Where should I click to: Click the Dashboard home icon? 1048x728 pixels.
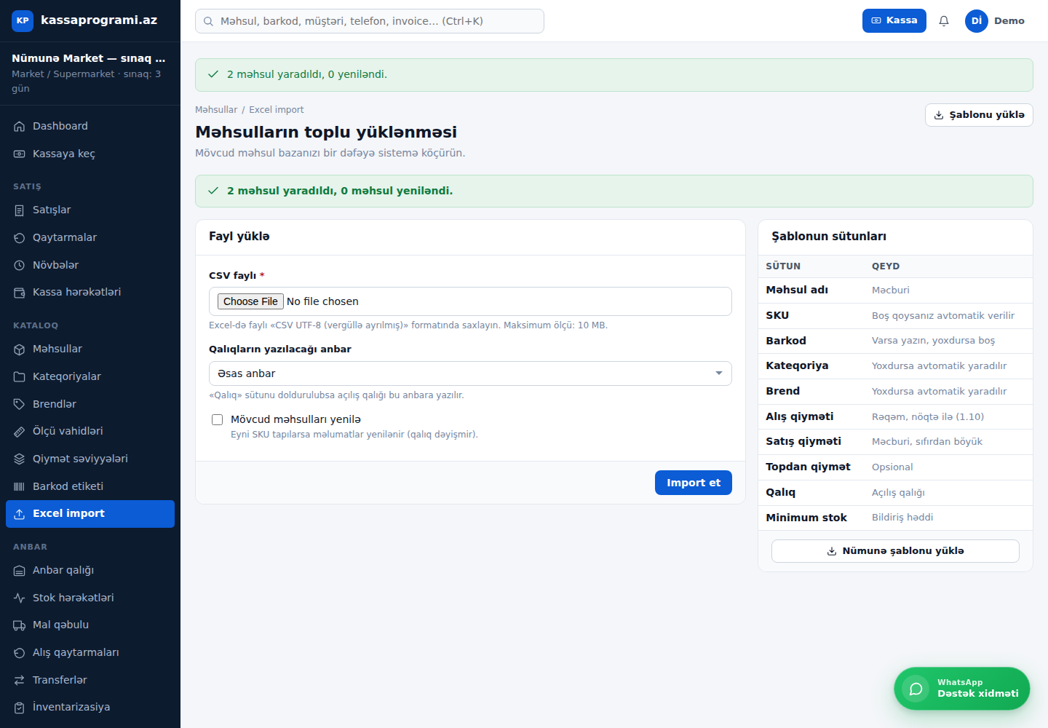pos(20,126)
